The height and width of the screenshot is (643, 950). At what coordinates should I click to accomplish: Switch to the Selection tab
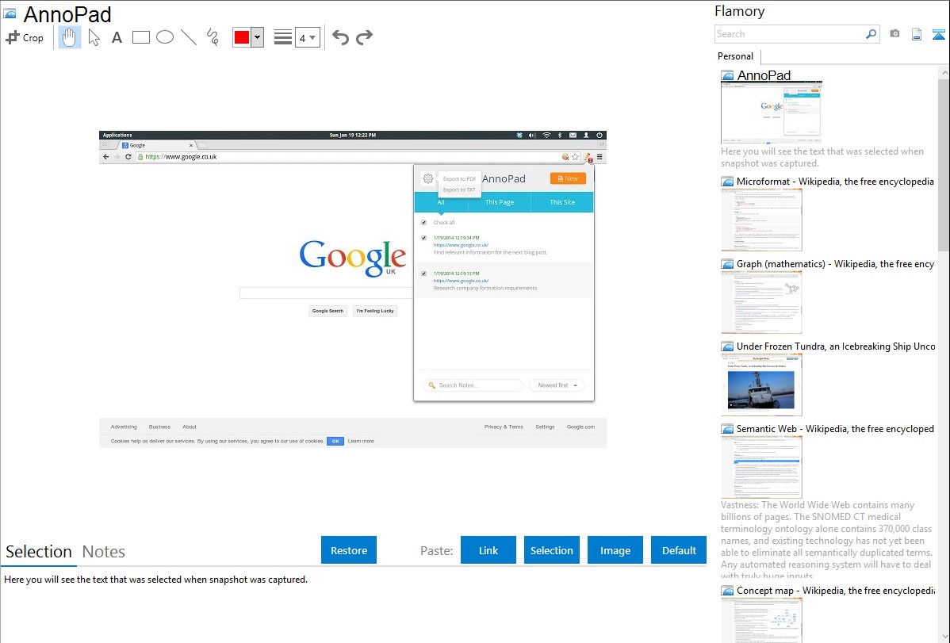(39, 552)
